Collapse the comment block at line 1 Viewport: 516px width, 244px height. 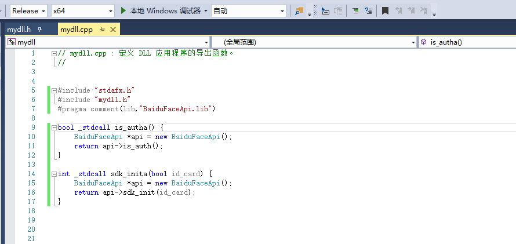tap(54, 53)
